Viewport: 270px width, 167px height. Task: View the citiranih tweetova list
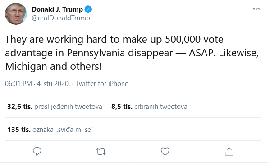click(161, 107)
